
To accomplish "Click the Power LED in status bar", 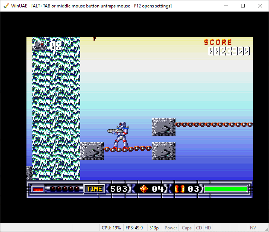I will 171,228.
